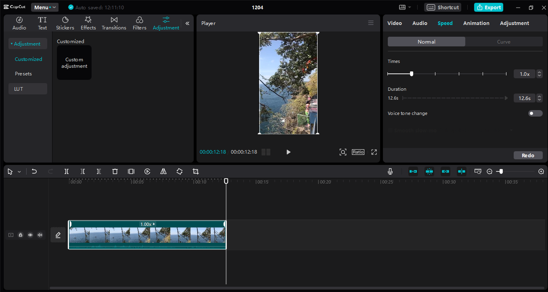Switch to the Video tab
Screen dimensions: 548x292
pyautogui.click(x=395, y=23)
